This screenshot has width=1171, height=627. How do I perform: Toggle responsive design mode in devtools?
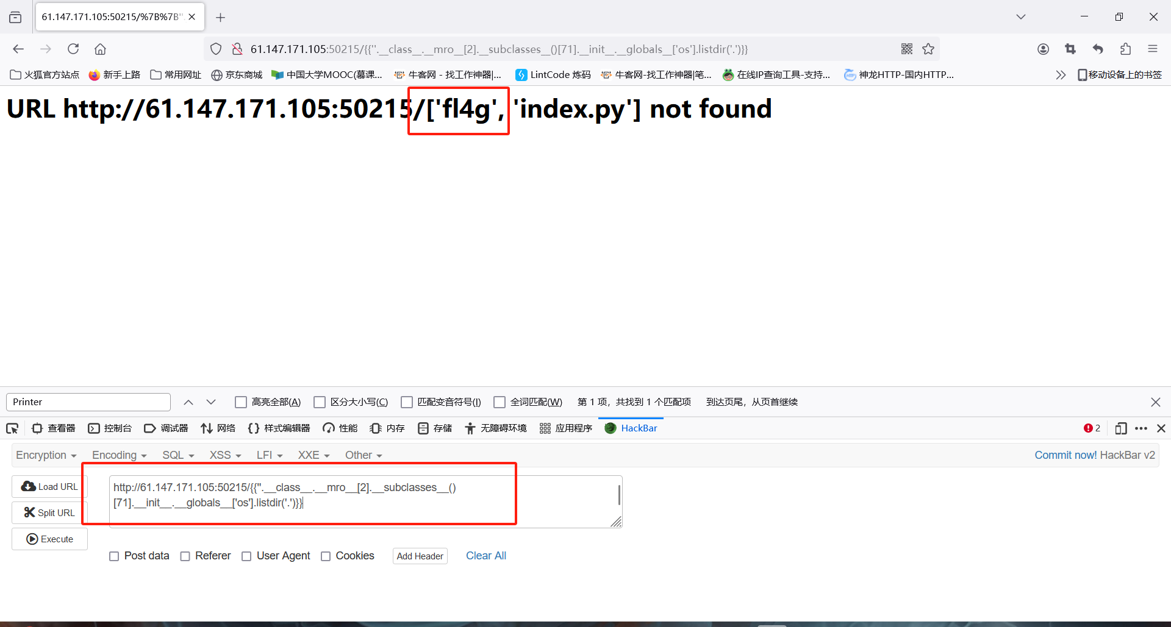click(1121, 428)
